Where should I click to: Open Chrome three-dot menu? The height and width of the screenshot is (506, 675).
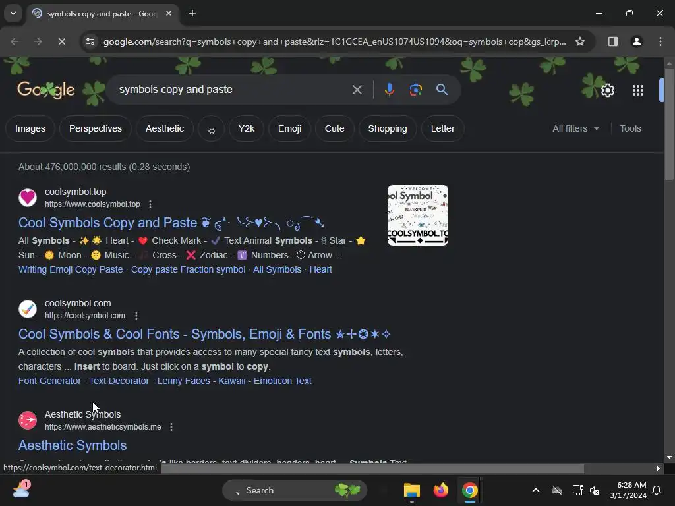pyautogui.click(x=660, y=42)
